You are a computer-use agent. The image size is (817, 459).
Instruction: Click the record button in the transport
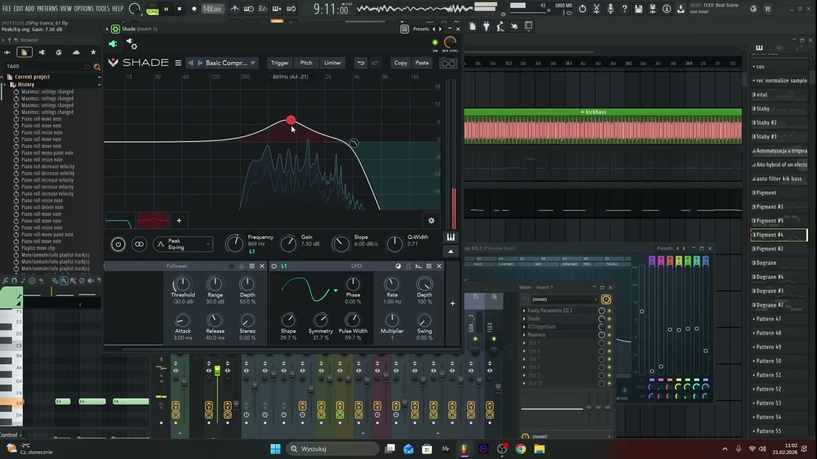point(194,9)
